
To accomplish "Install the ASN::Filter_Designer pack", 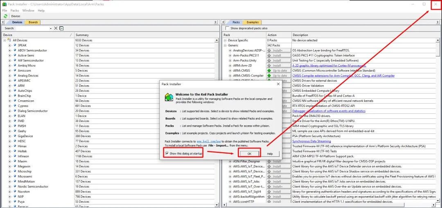I will (279, 161).
